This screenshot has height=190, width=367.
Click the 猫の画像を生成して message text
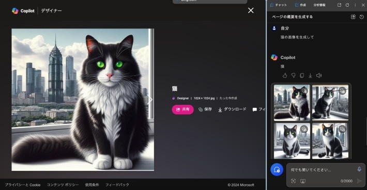(297, 37)
